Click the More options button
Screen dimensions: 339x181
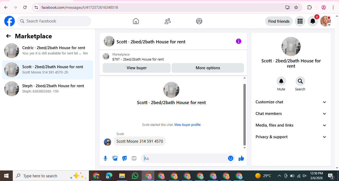pos(208,68)
